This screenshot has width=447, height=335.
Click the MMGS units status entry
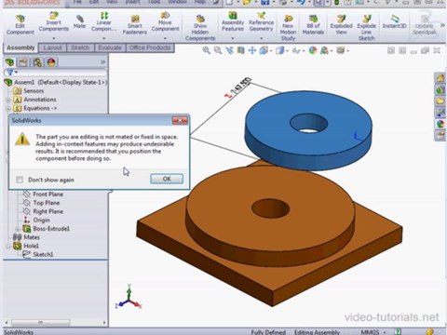370,332
